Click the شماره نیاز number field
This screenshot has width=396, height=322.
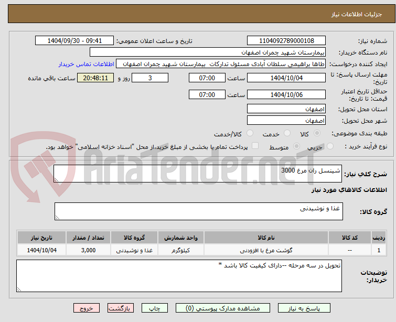(x=286, y=41)
